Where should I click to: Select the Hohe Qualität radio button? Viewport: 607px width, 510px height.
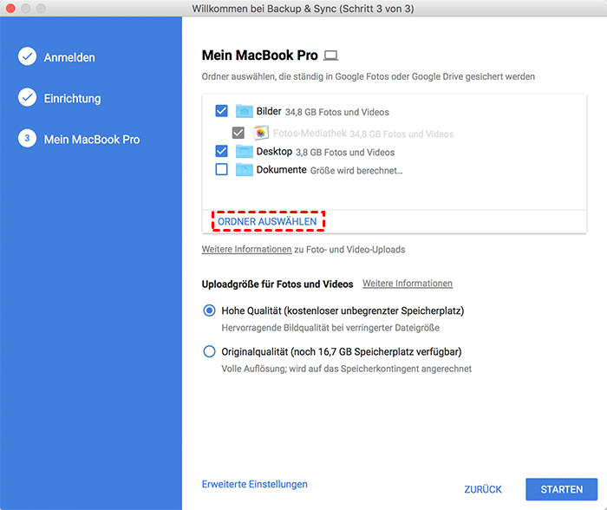(x=210, y=311)
